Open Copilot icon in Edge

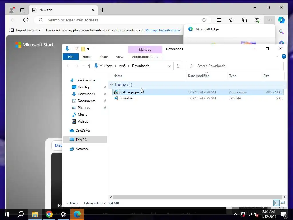click(x=282, y=20)
